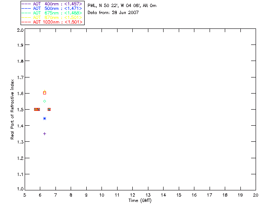
Task: Click the purple plus data marker
Action: pos(45,134)
